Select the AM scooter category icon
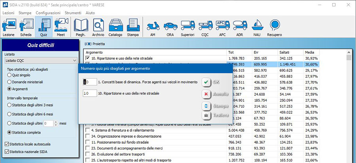Image resolution: width=356 pixels, height=163 pixels. click(x=153, y=28)
